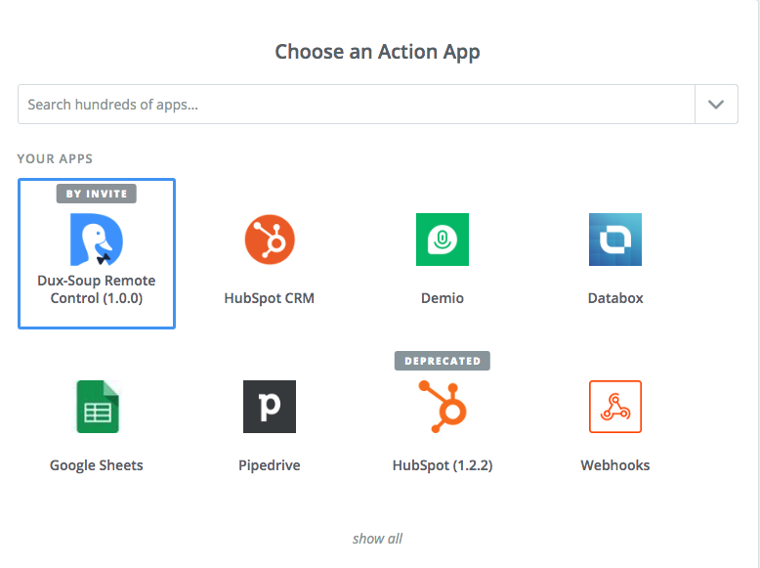The width and height of the screenshot is (760, 568).
Task: Click the 'show all' link
Action: (378, 539)
